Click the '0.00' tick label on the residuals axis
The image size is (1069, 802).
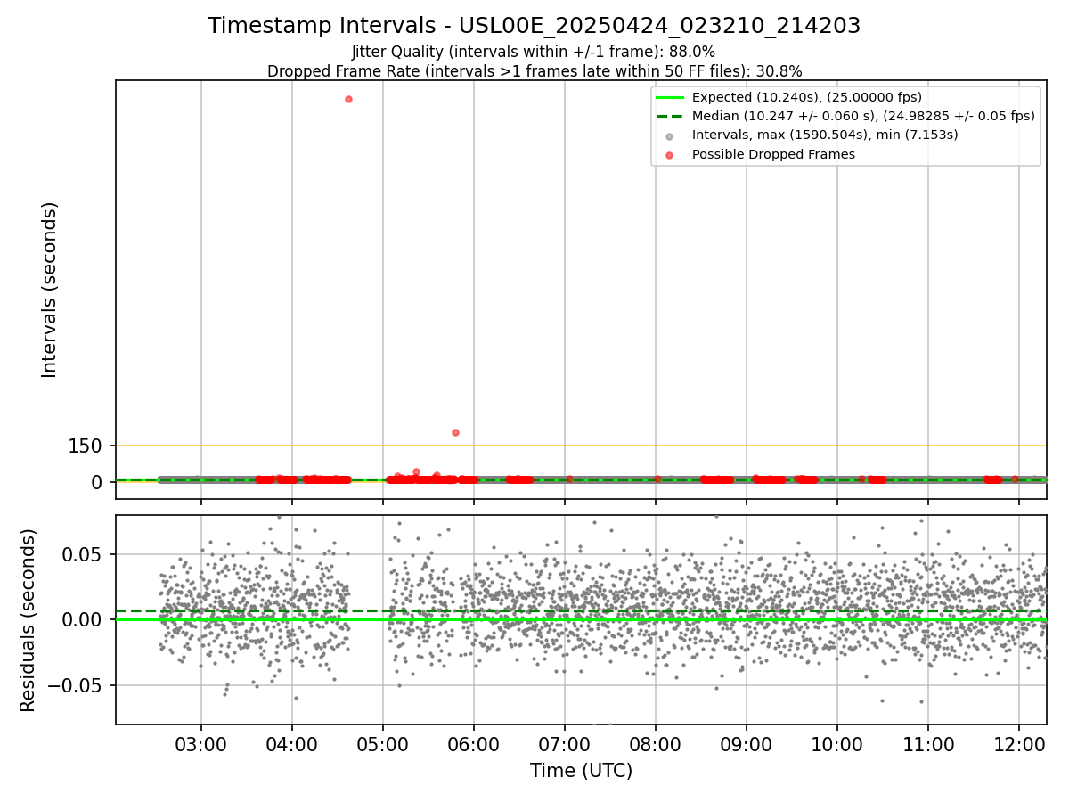84,620
